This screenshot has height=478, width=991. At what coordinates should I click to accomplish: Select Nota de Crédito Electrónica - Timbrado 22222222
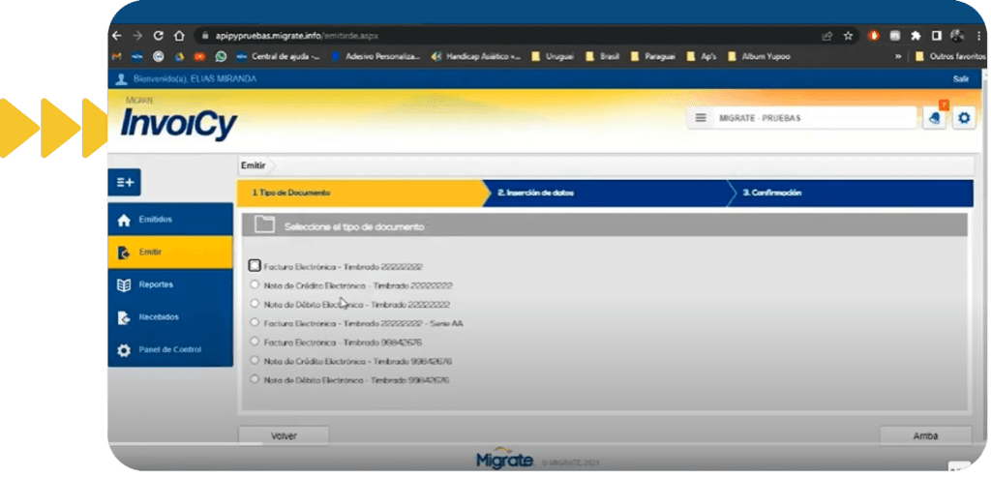[255, 284]
